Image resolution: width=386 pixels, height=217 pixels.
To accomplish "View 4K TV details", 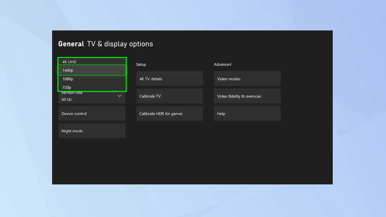I will 169,78.
